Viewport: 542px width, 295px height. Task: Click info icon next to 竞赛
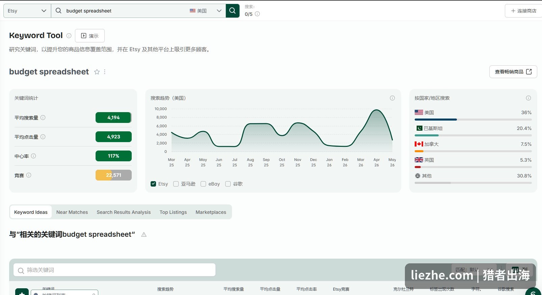click(29, 175)
